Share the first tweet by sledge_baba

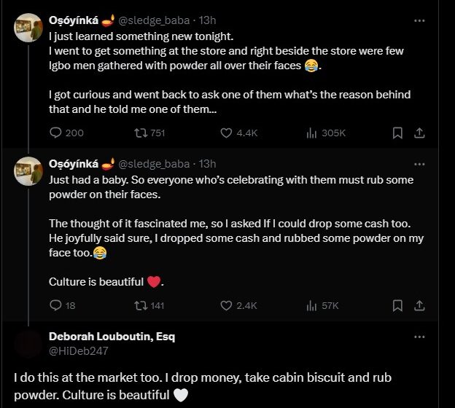coord(419,133)
